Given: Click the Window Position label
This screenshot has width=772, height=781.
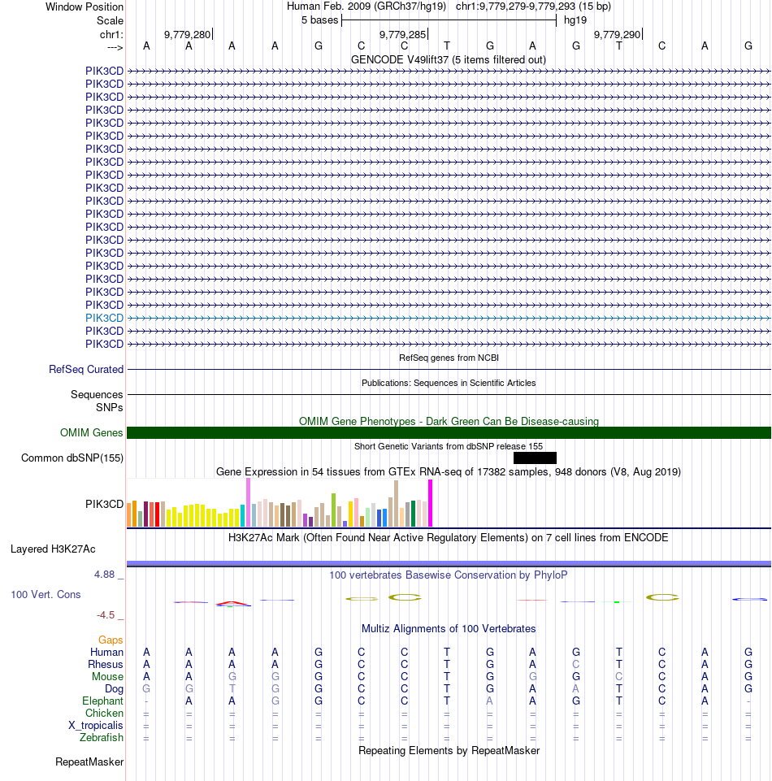Looking at the screenshot, I should point(85,7).
